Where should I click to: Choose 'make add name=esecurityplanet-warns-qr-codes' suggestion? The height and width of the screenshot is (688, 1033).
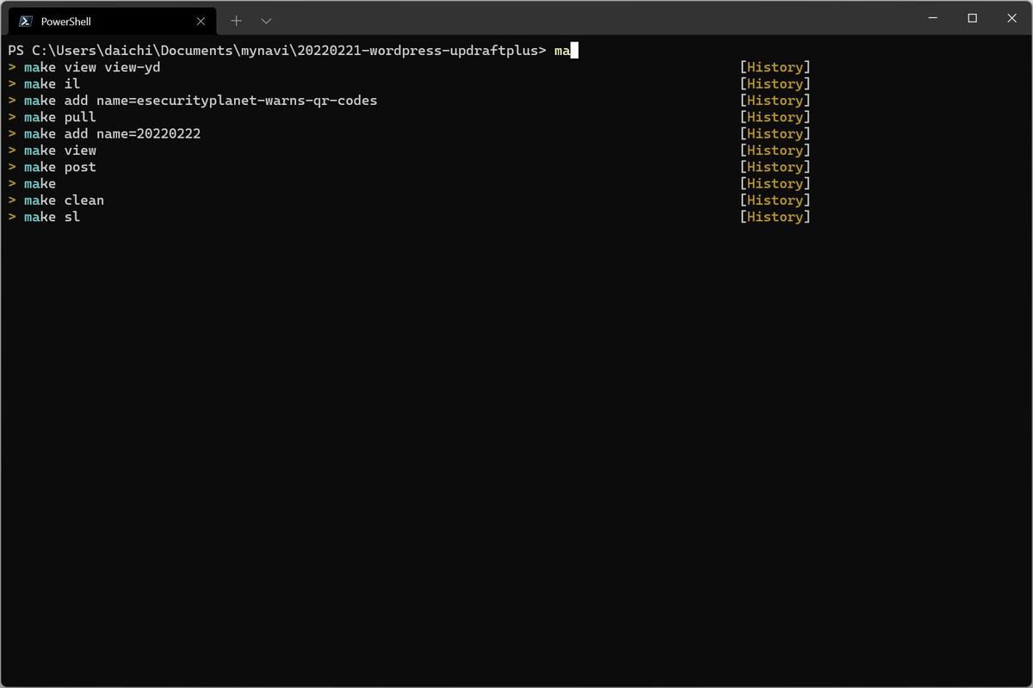click(x=201, y=101)
